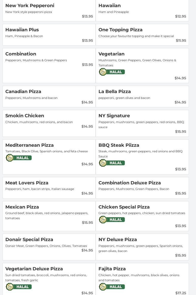The image size is (196, 295).
Task: Select Combination pizza heading
Action: (x=21, y=54)
